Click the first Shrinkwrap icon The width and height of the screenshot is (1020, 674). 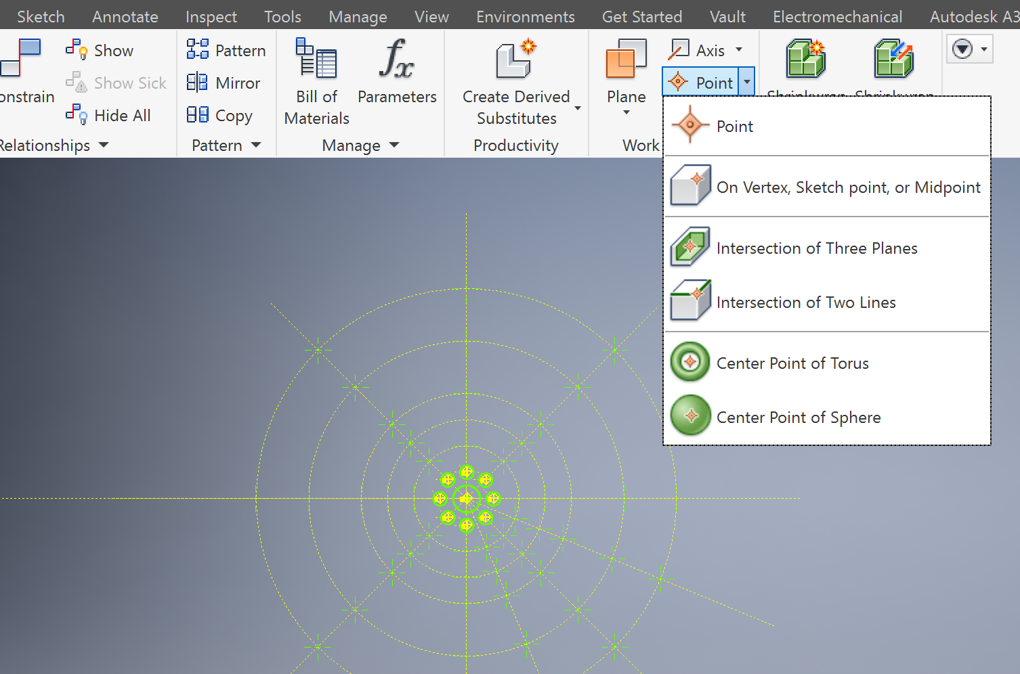tap(805, 59)
